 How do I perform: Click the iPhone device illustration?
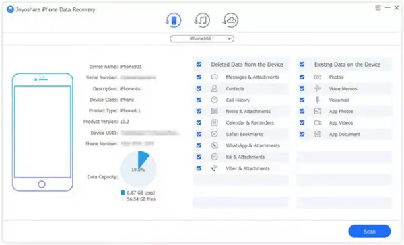42,132
